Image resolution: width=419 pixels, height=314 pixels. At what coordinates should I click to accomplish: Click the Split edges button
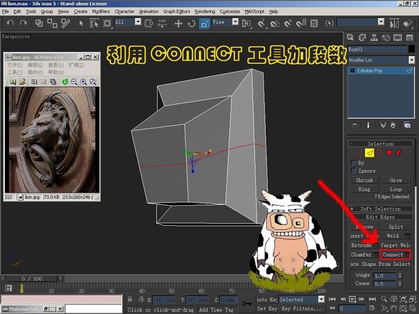pos(396,227)
